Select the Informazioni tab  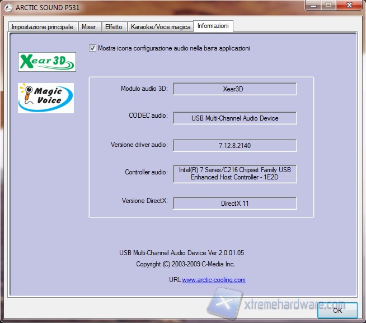[213, 26]
